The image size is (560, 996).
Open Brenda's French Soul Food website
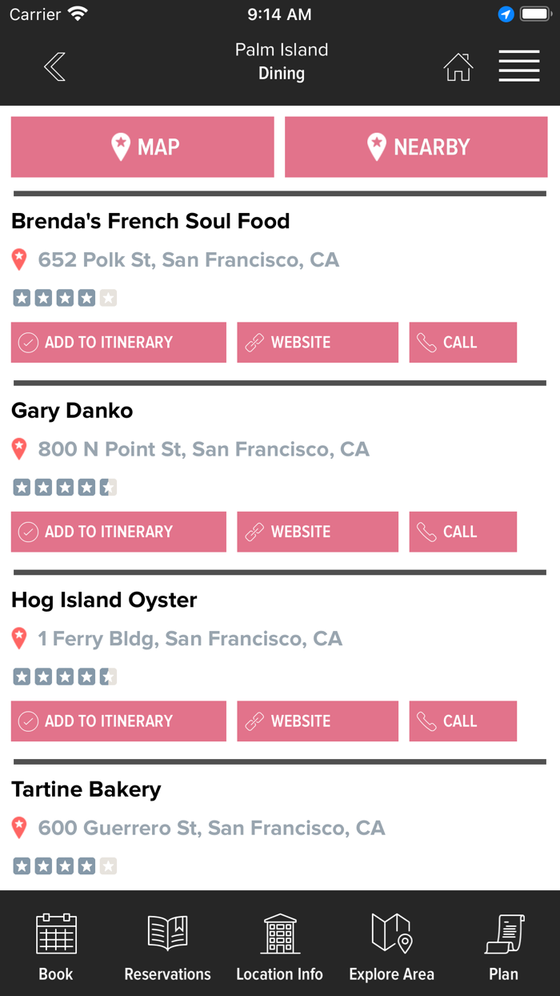click(x=318, y=343)
